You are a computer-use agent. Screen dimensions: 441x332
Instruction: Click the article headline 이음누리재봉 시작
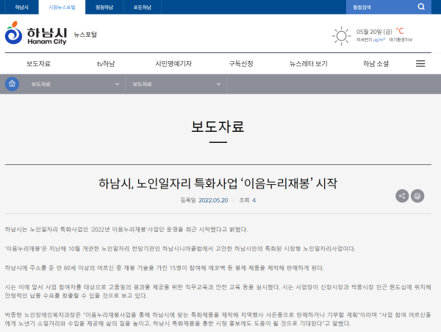pos(218,183)
